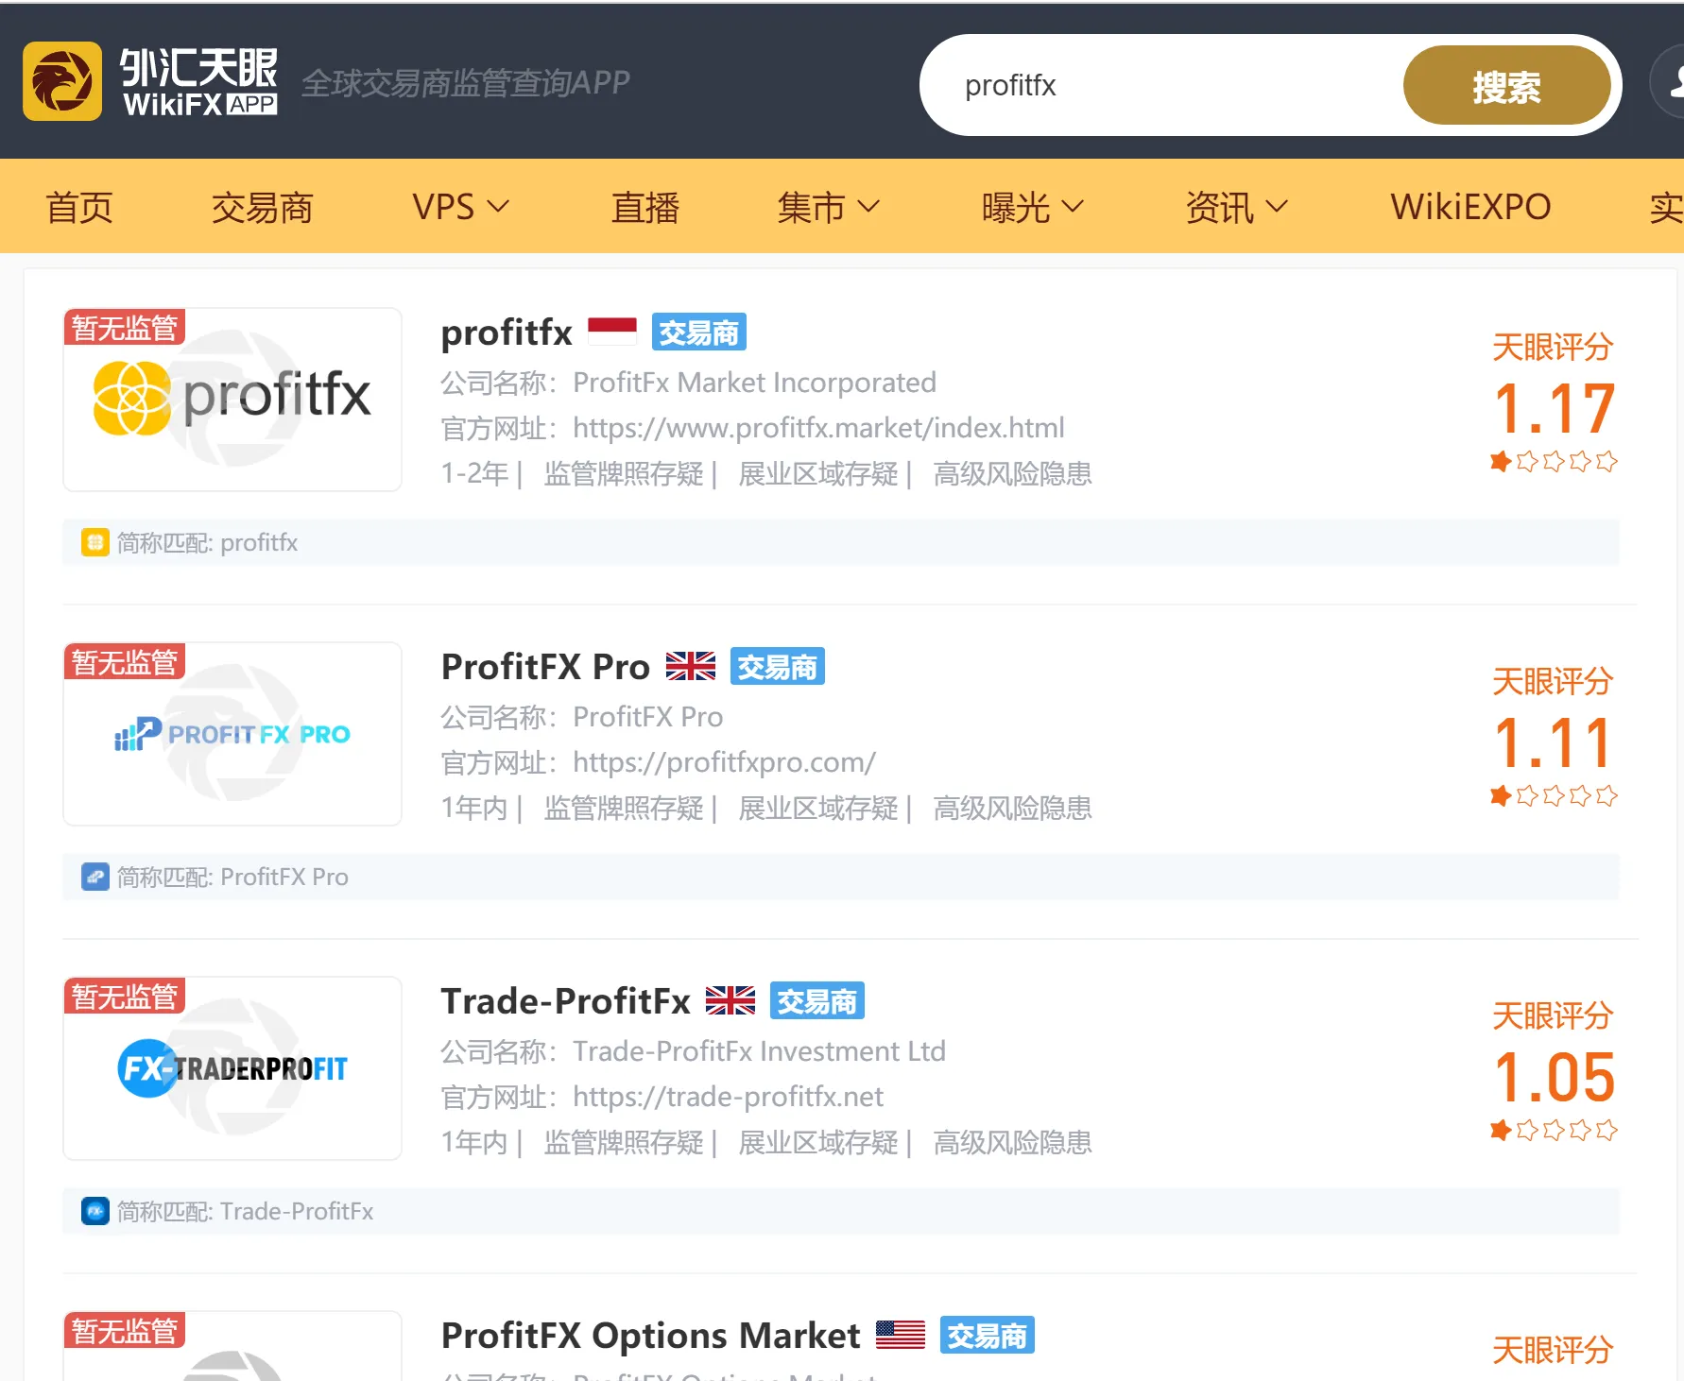Go to the 首页 home tab

[x=79, y=207]
